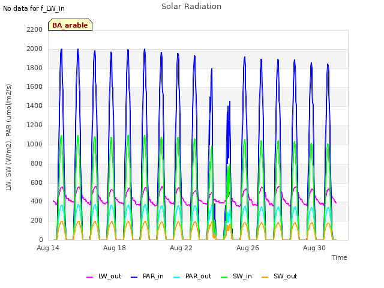
Task: Click the 1000 y-axis tick label
Action: pyautogui.click(x=35, y=144)
